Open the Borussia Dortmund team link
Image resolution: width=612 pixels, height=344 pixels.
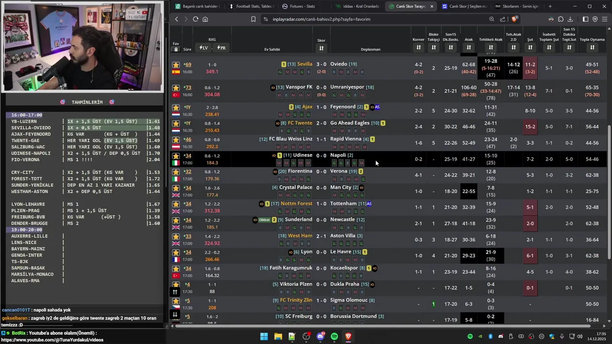(353, 316)
